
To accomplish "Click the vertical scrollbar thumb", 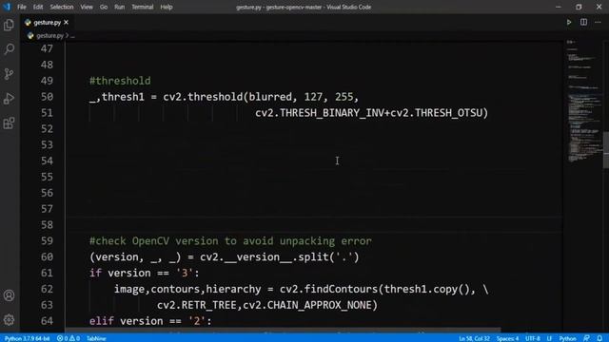I will 606,150.
